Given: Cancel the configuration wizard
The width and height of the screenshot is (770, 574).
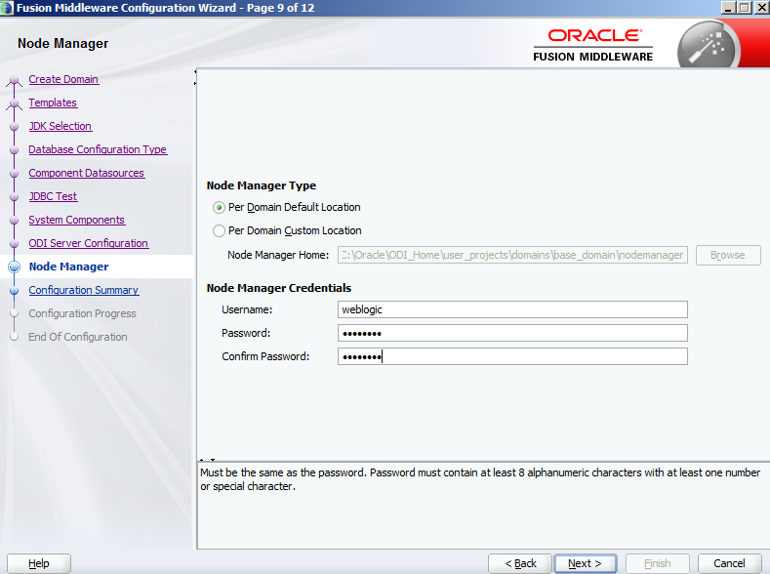Looking at the screenshot, I should pyautogui.click(x=729, y=563).
